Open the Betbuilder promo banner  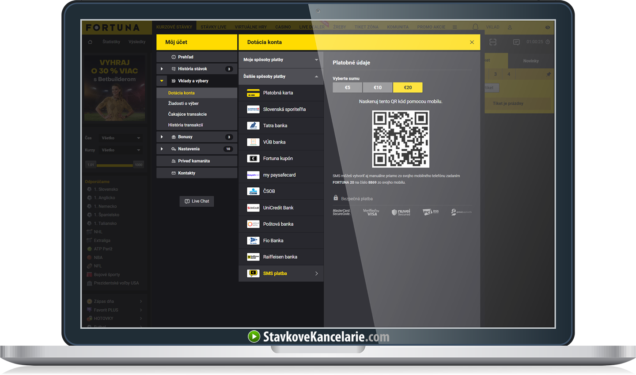pyautogui.click(x=115, y=88)
